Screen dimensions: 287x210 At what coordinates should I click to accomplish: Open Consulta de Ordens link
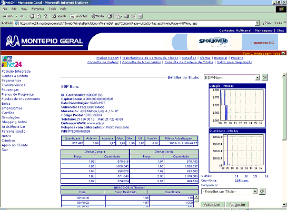tap(103, 62)
